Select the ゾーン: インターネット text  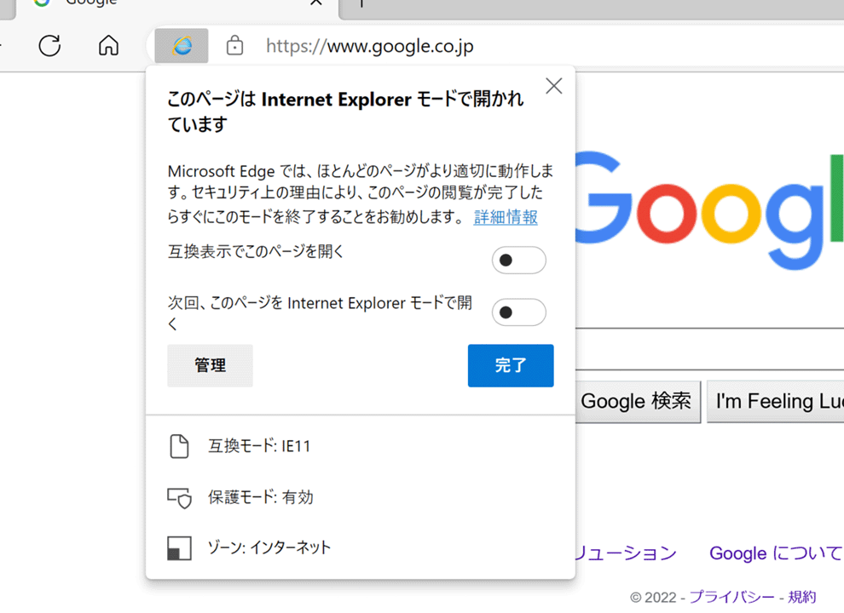269,548
